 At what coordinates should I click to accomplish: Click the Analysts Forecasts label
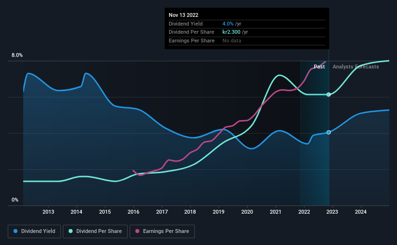click(x=356, y=67)
